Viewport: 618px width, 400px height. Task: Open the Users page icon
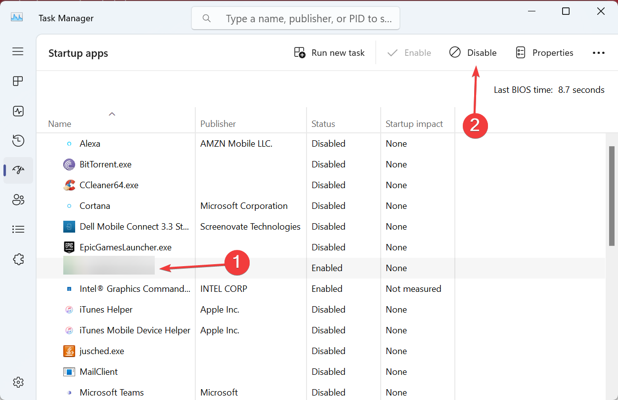coord(18,200)
